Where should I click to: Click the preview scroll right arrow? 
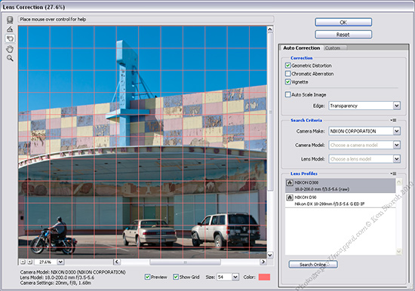click(x=263, y=262)
